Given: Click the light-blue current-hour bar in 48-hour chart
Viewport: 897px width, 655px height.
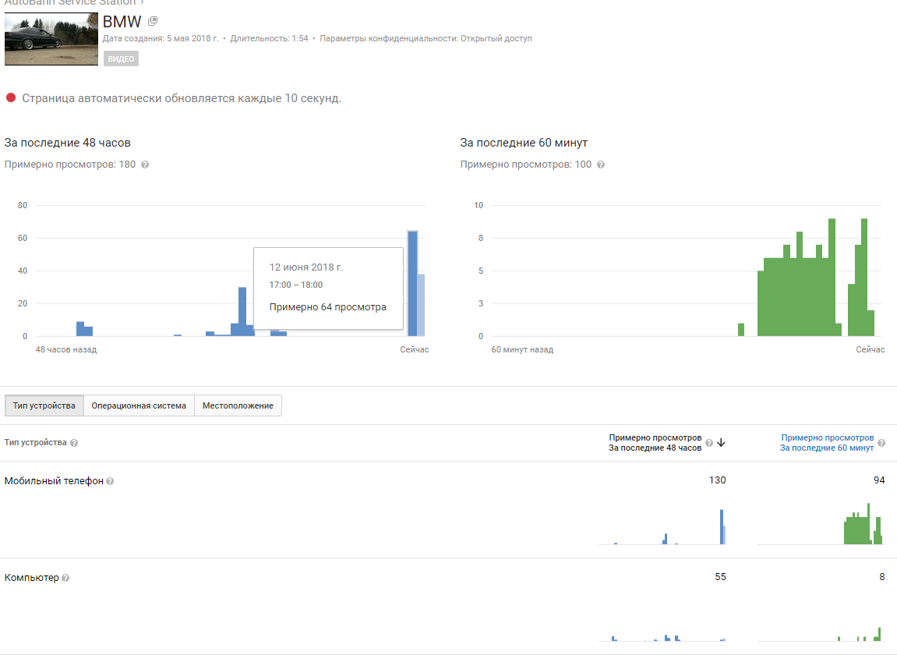Looking at the screenshot, I should pyautogui.click(x=421, y=305).
